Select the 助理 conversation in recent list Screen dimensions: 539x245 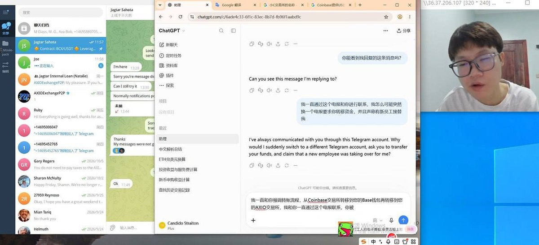[198, 139]
